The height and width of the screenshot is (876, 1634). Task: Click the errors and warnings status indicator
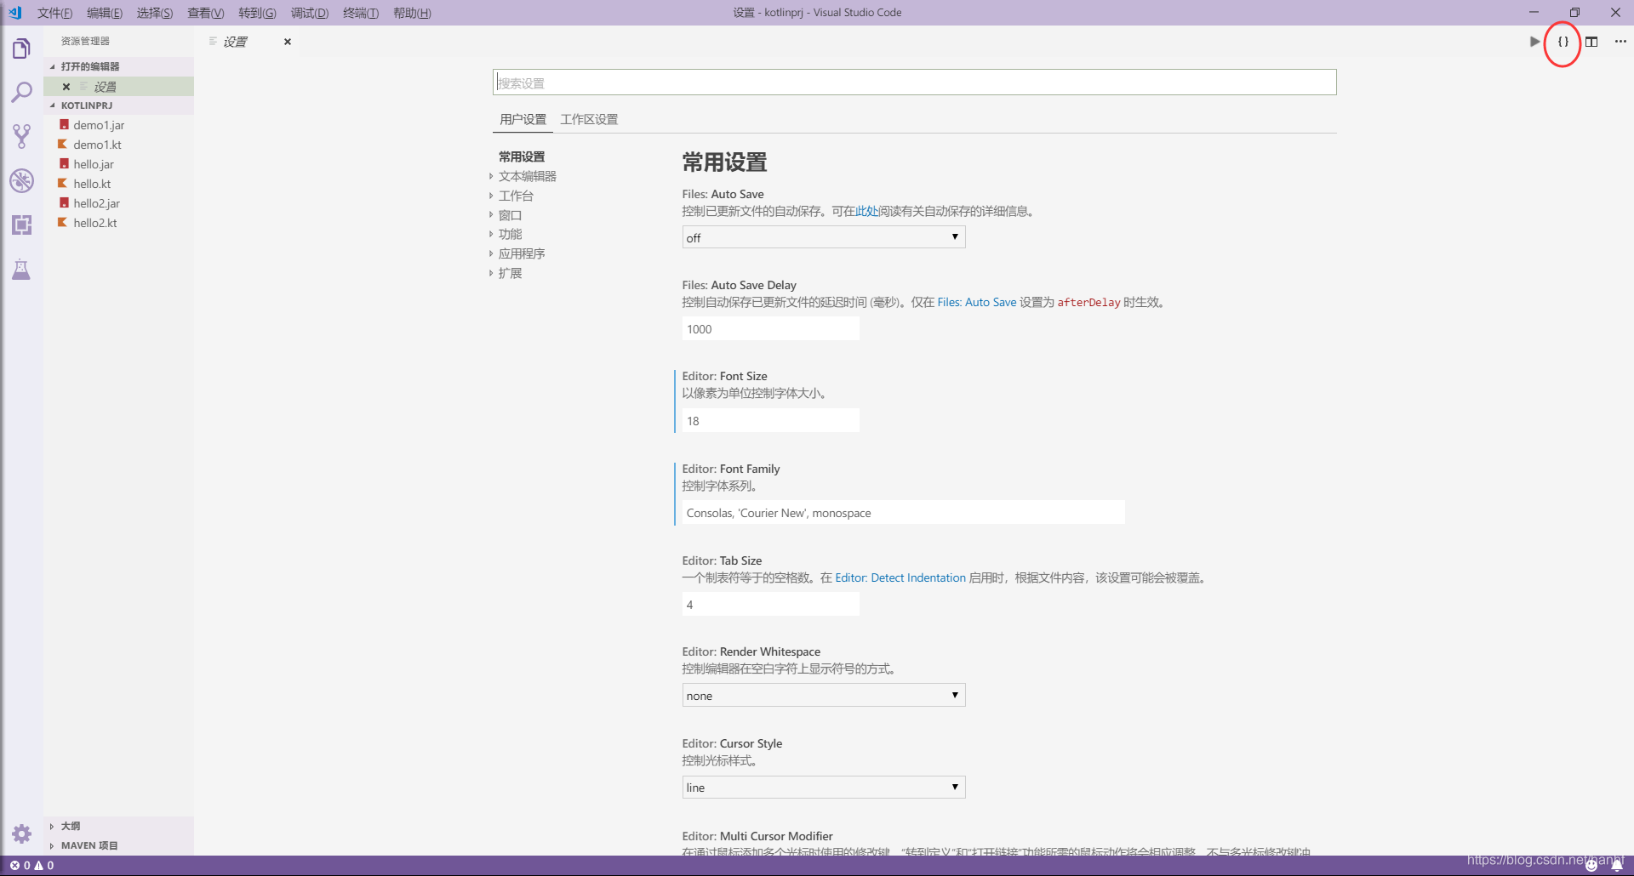32,865
